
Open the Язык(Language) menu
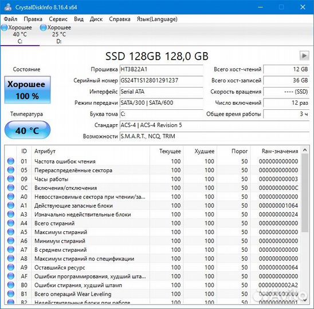tap(157, 19)
